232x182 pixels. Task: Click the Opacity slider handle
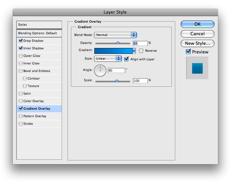(118, 43)
